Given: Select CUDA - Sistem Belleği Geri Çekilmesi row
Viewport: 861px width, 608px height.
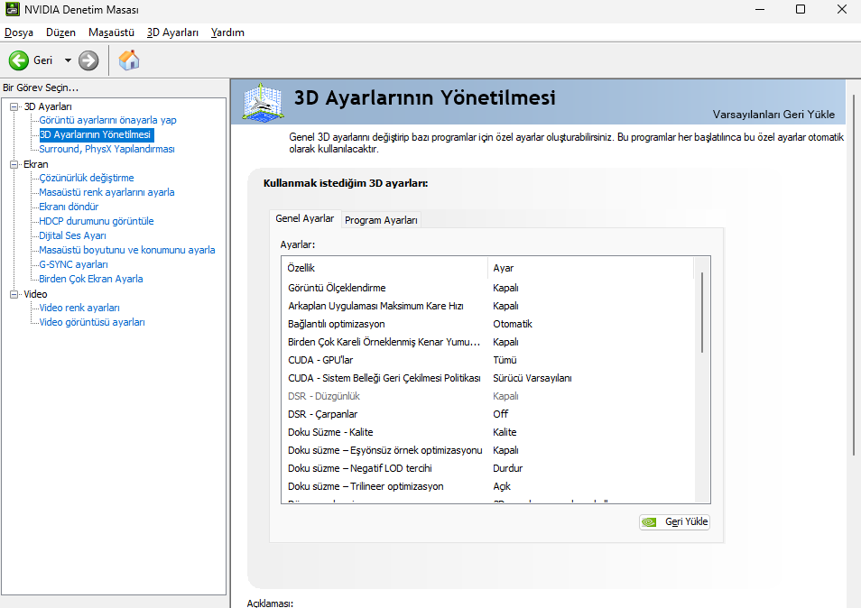Looking at the screenshot, I should point(487,379).
